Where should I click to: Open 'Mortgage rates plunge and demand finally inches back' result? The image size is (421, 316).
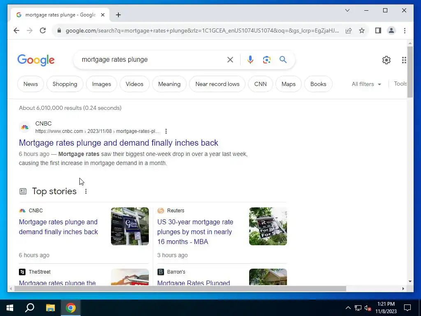pos(118,143)
